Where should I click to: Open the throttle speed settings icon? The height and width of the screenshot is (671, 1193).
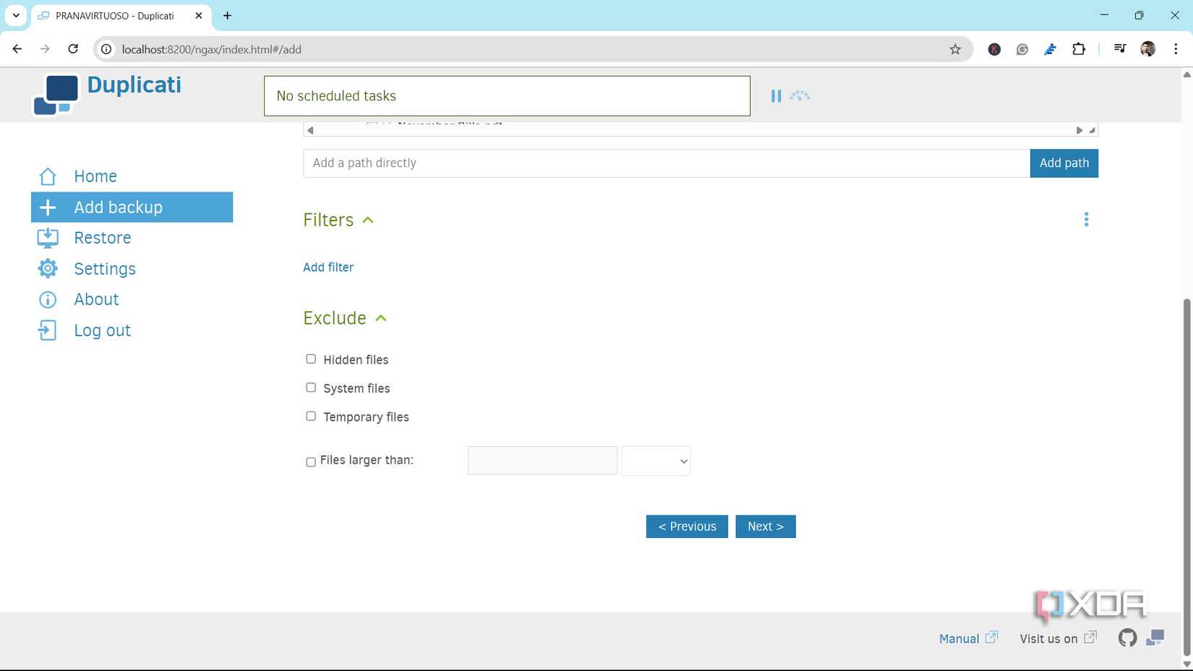pos(800,95)
